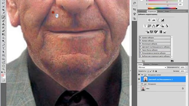The height and width of the screenshot is (106, 189).
Task: Toggle lock transparent pixels
Action: (148, 71)
